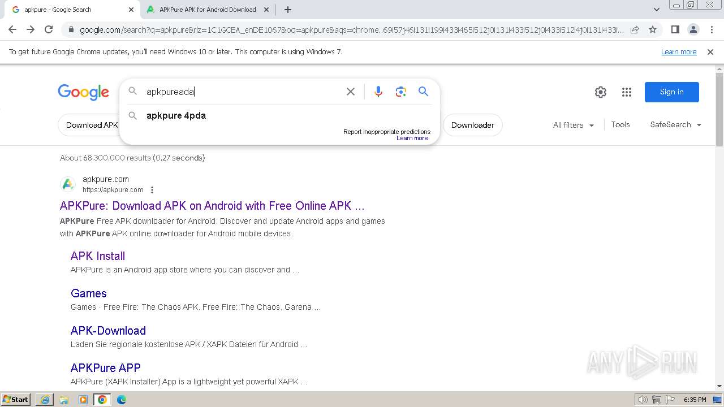Open File Explorer from the taskbar
This screenshot has width=724, height=407.
(64, 400)
